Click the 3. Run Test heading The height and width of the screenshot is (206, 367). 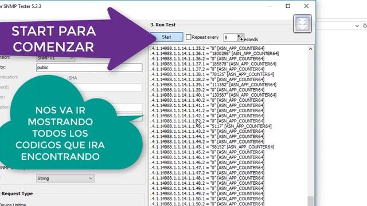click(x=163, y=25)
